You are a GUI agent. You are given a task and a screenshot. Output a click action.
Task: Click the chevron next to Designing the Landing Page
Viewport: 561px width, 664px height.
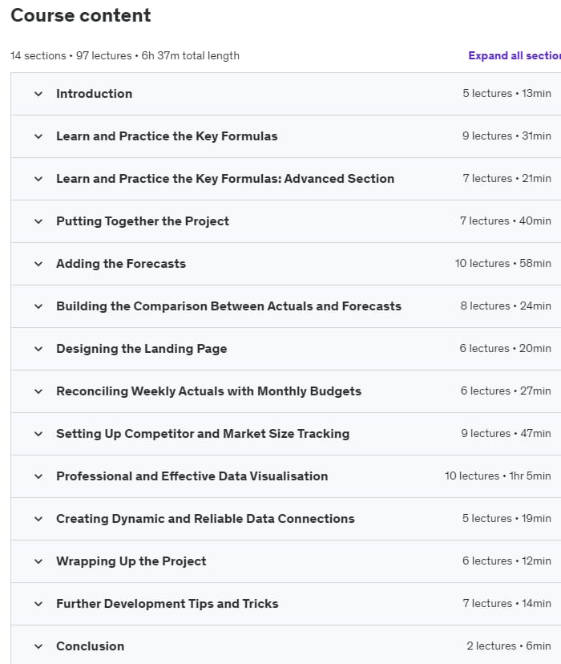tap(38, 348)
